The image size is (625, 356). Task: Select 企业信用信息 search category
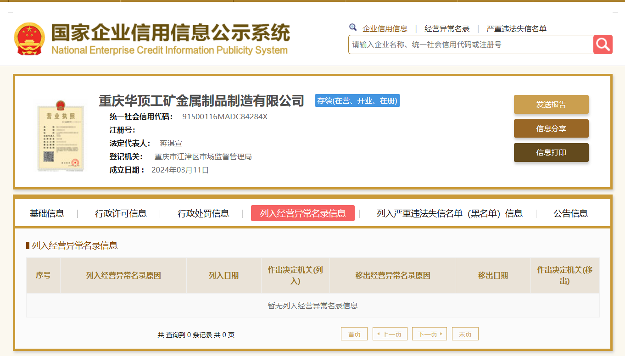coord(385,28)
